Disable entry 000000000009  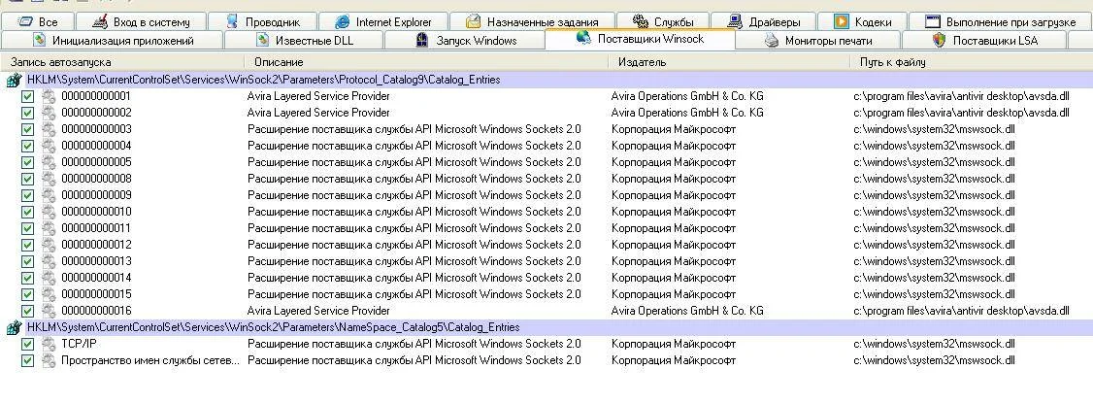pyautogui.click(x=27, y=195)
